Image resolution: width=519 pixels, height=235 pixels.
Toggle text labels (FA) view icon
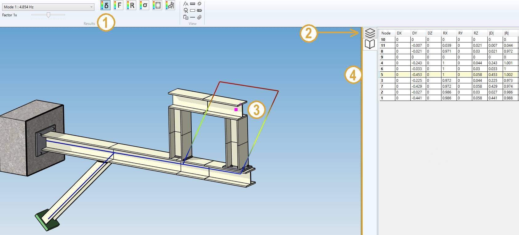[186, 4]
